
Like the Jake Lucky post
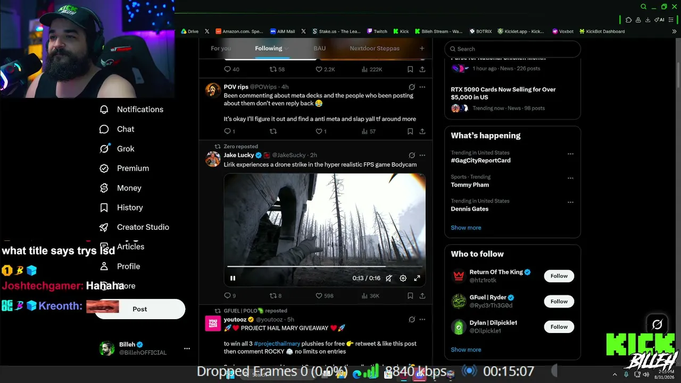pyautogui.click(x=319, y=296)
